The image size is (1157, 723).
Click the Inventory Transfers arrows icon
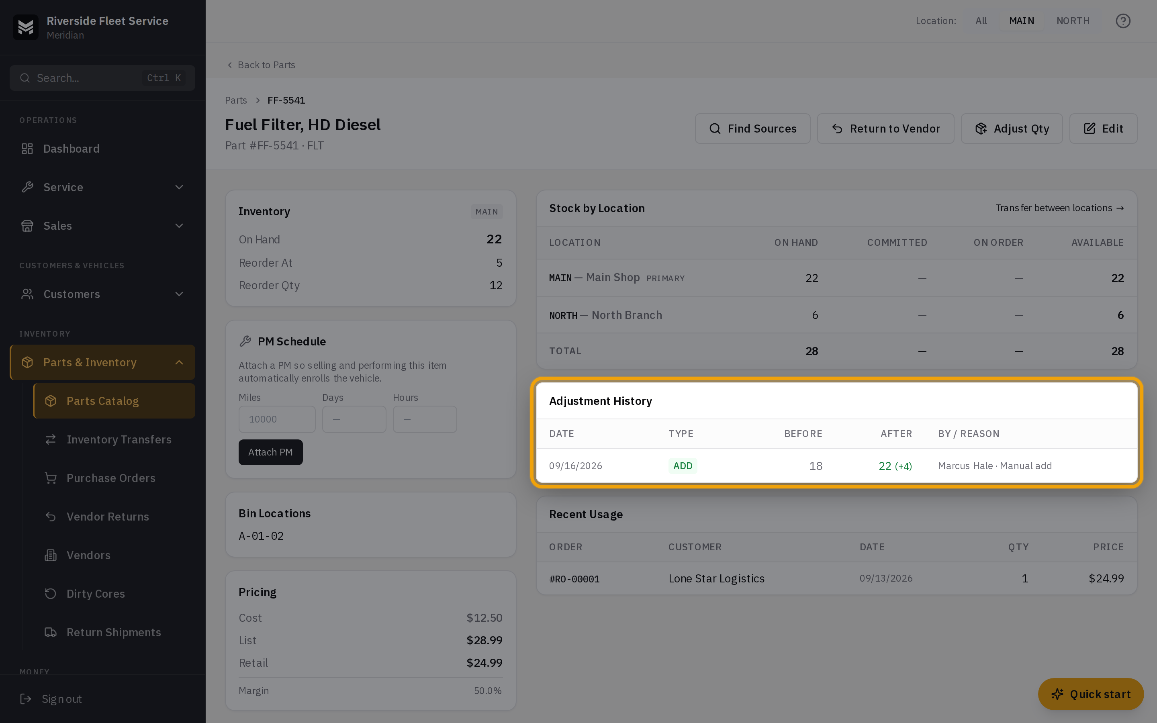point(51,439)
